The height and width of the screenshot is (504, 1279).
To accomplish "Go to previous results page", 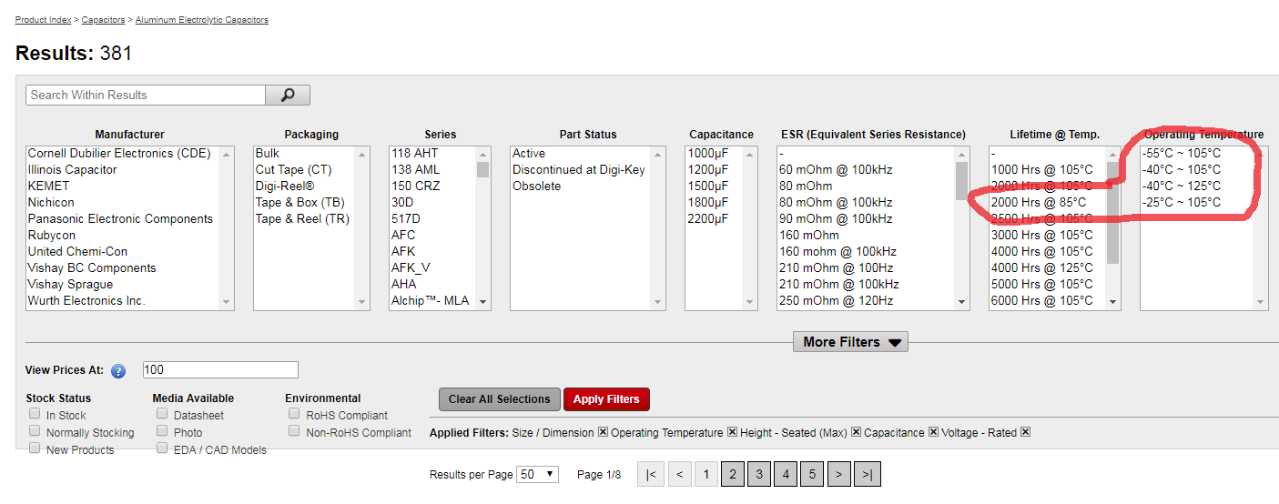I will coord(680,474).
